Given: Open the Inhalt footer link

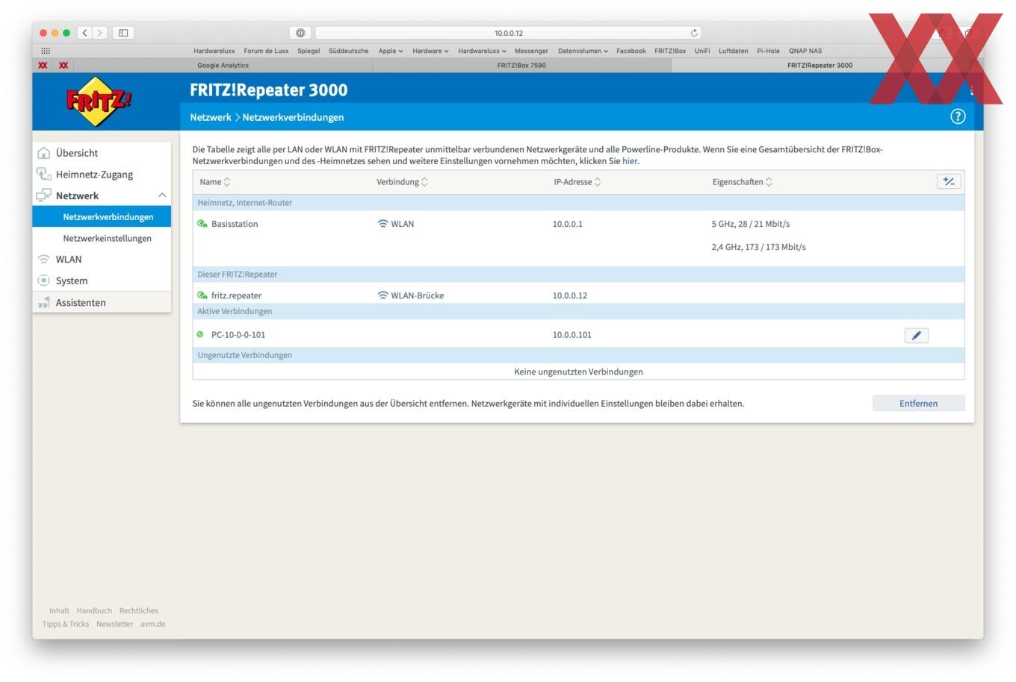Looking at the screenshot, I should pyautogui.click(x=59, y=610).
